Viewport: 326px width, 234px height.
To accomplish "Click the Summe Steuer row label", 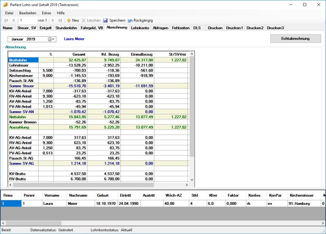I will pos(23,86).
